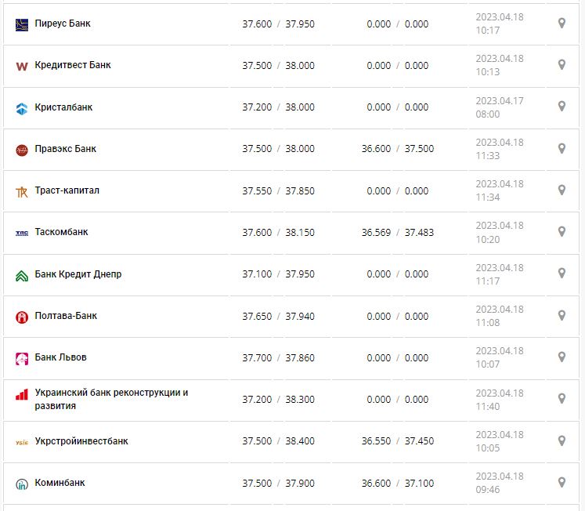Click the Полтава-Банк red logo icon
Screen dimensions: 585x511
point(22,317)
